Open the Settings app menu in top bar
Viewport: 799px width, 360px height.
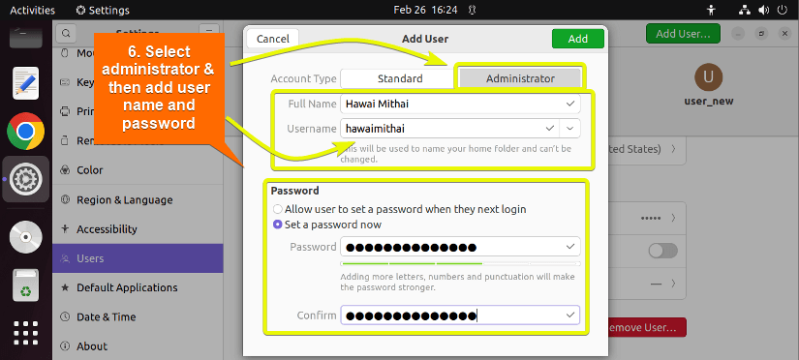[x=103, y=10]
